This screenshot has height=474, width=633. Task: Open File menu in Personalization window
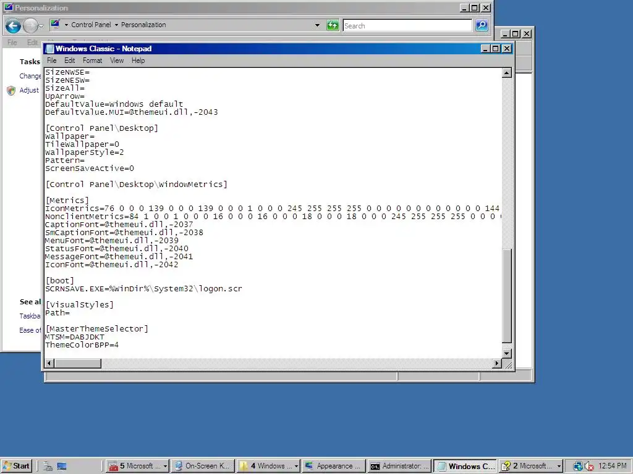tap(12, 43)
